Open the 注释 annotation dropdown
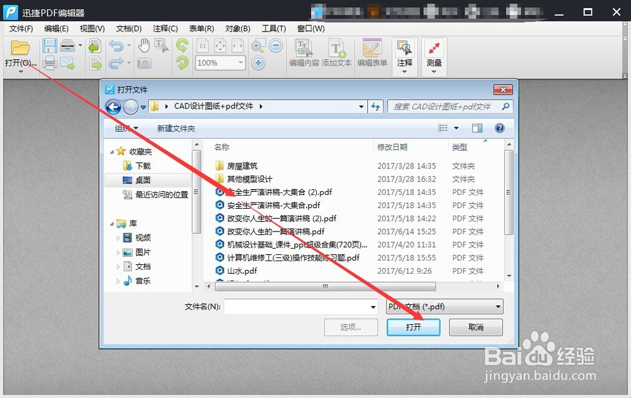 tap(404, 72)
